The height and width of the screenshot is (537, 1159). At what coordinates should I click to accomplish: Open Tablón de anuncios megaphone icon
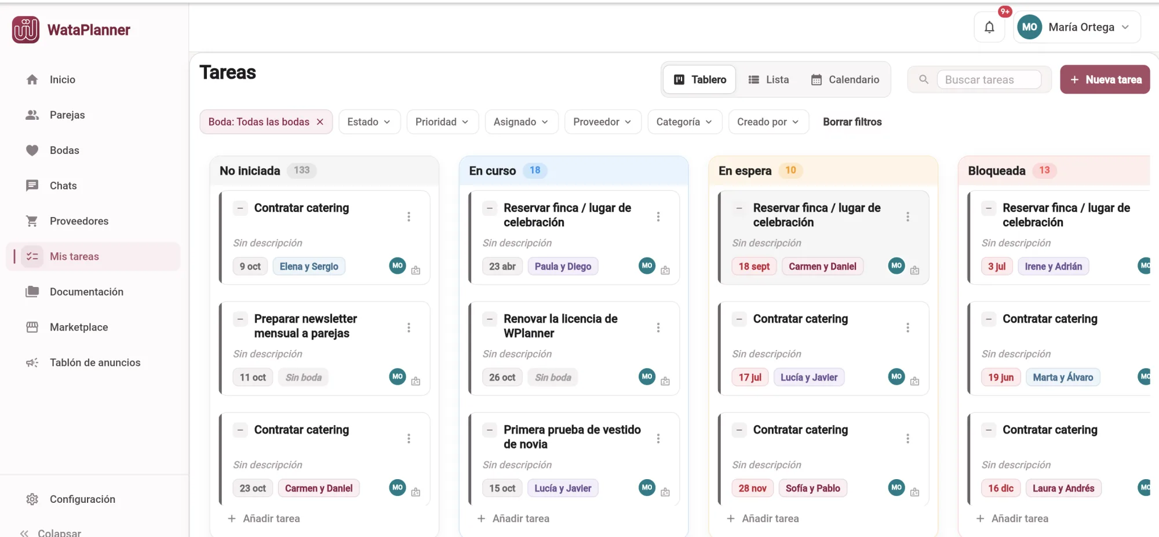coord(32,362)
